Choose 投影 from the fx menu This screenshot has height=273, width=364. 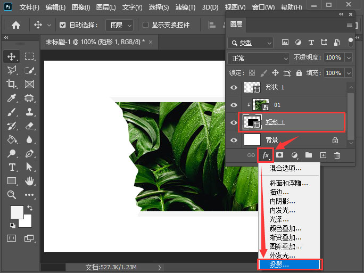click(290, 264)
